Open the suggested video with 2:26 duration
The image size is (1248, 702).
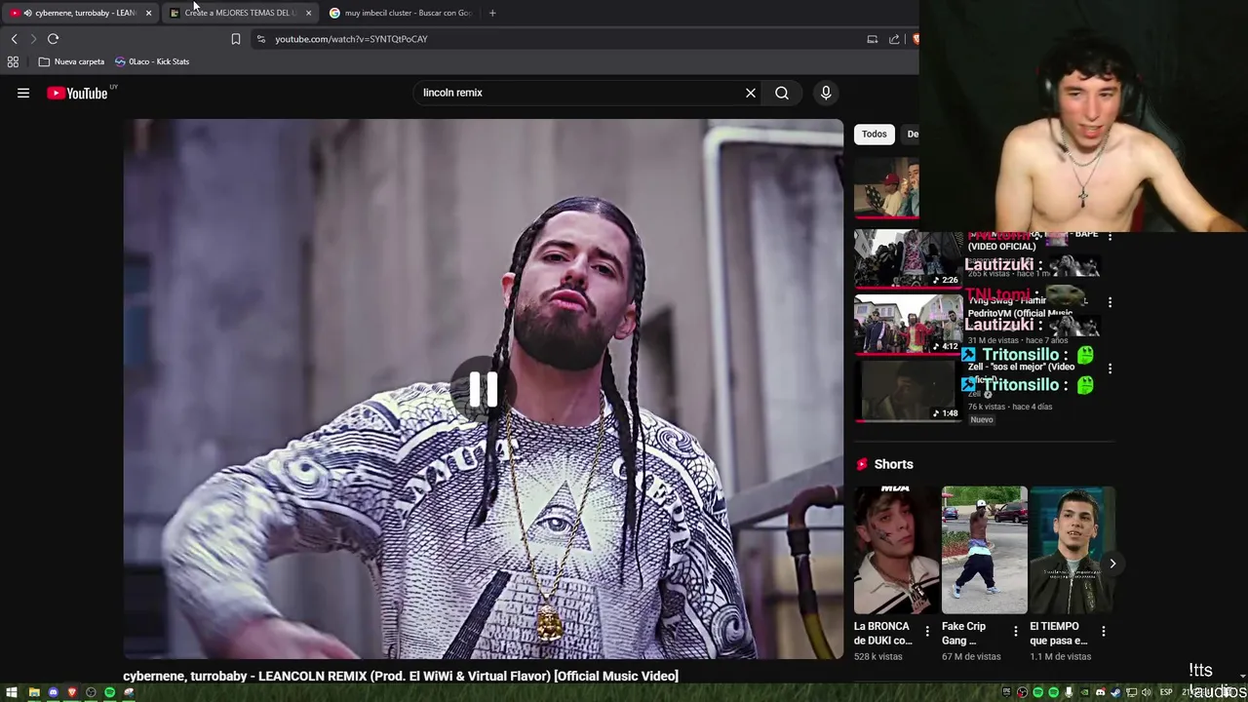click(908, 258)
